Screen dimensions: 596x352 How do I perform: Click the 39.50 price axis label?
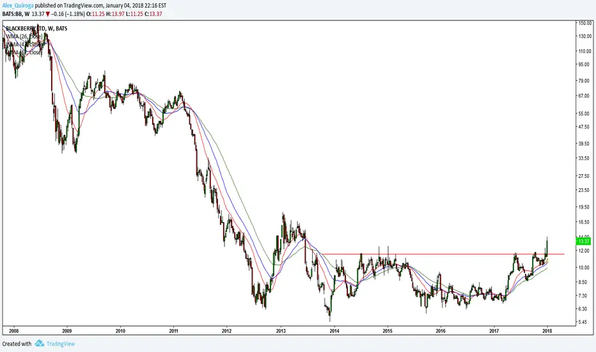[x=584, y=143]
